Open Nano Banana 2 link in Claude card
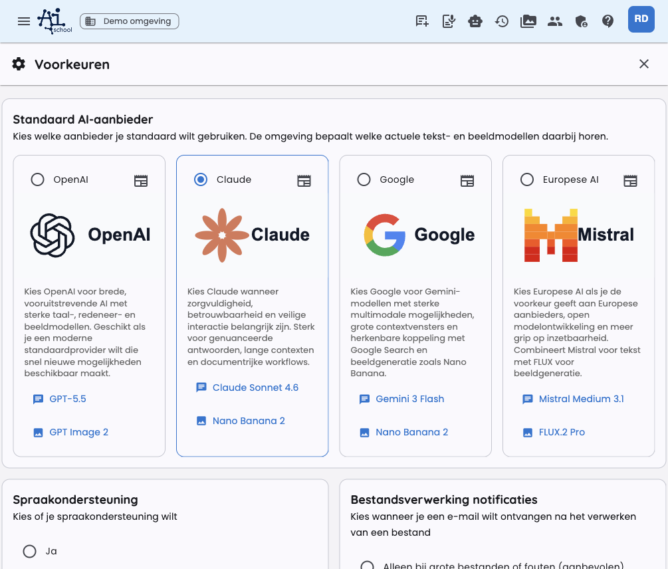 click(x=249, y=421)
